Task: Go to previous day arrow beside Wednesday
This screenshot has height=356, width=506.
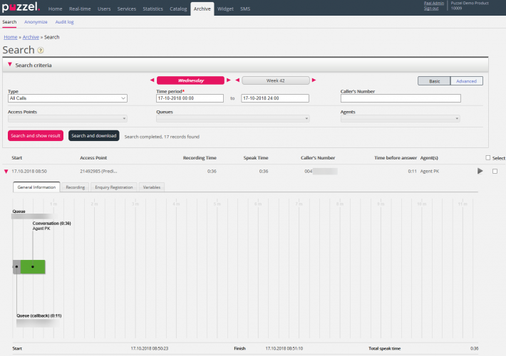Action: pyautogui.click(x=152, y=80)
